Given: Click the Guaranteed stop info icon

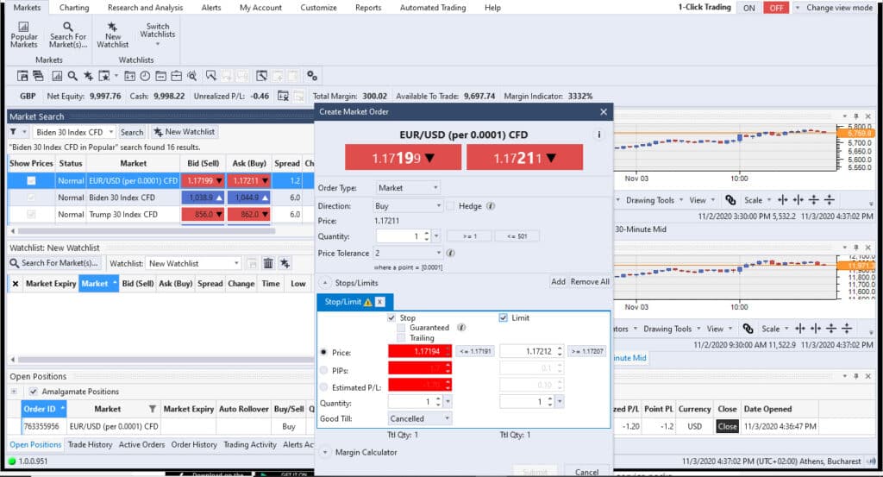Looking at the screenshot, I should 462,328.
